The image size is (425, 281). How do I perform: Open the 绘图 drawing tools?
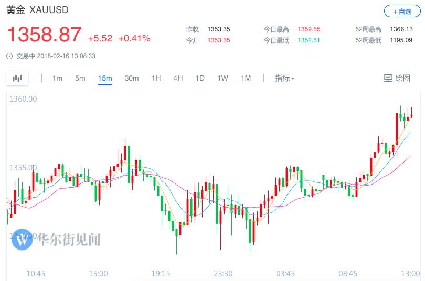[x=397, y=78]
